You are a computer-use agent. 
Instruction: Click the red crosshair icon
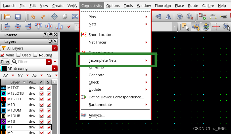[x=216, y=27]
